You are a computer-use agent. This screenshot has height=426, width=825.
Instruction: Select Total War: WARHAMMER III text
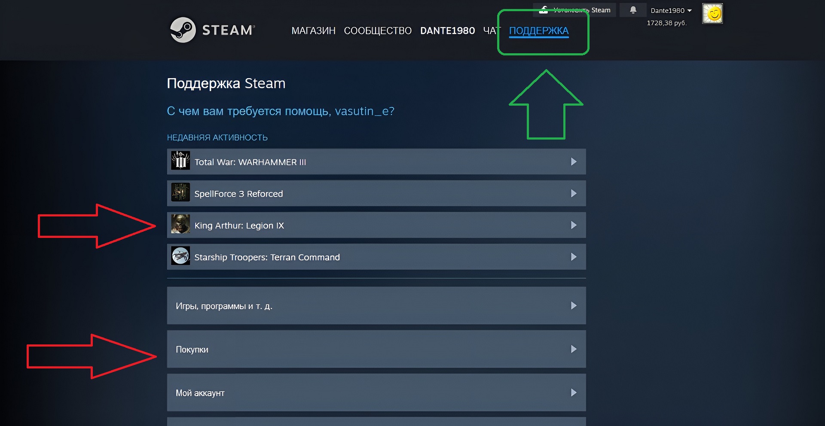click(x=250, y=162)
